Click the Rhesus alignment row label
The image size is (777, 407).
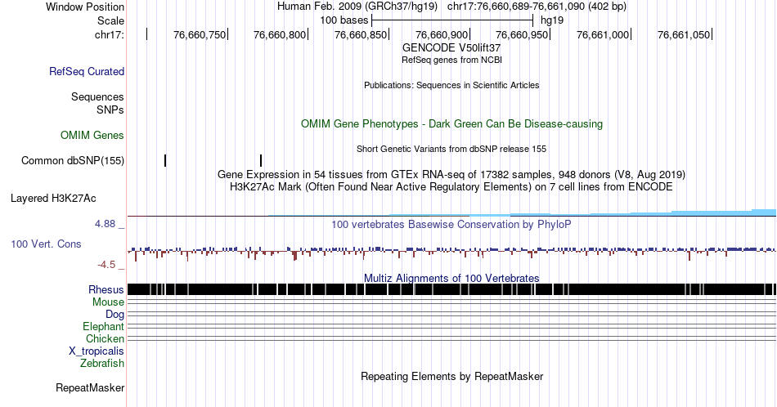[106, 289]
